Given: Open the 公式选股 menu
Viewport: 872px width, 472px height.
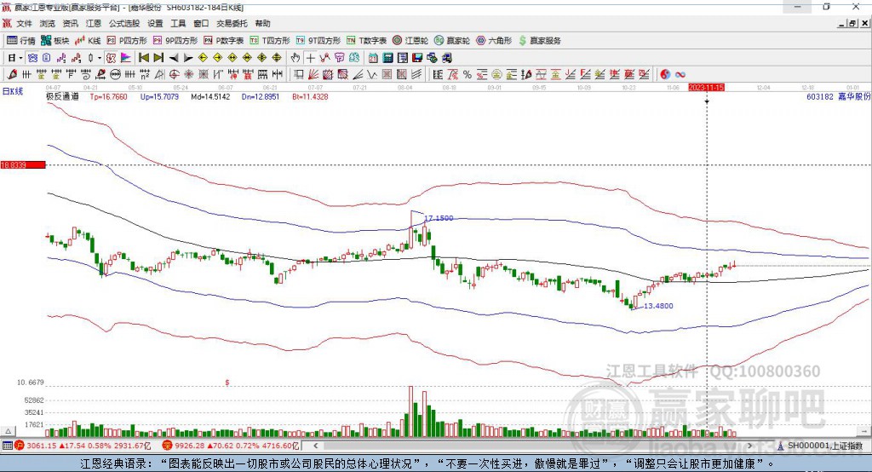Looking at the screenshot, I should [x=124, y=23].
